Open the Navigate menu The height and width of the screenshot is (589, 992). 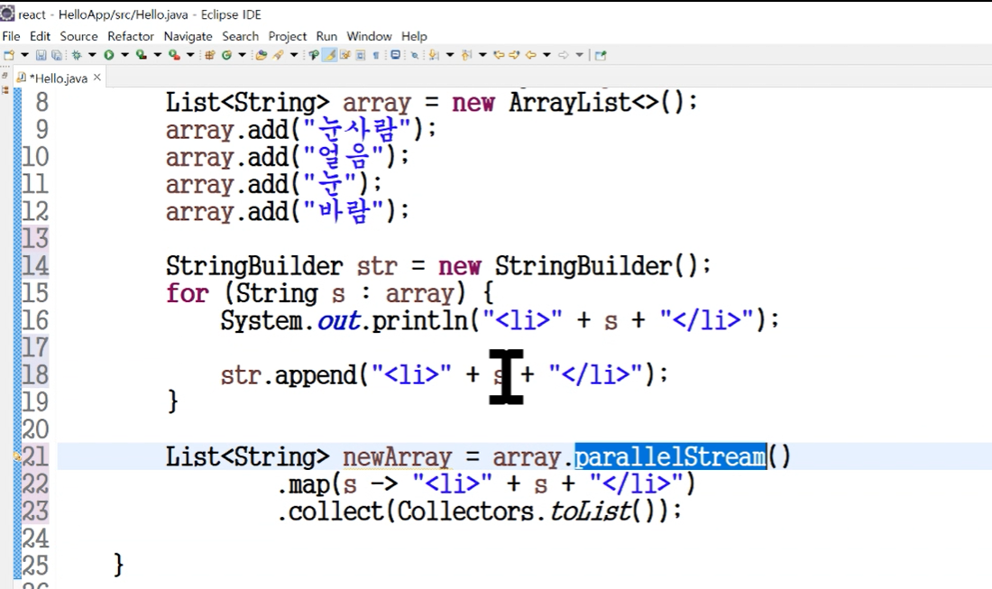[x=188, y=36]
